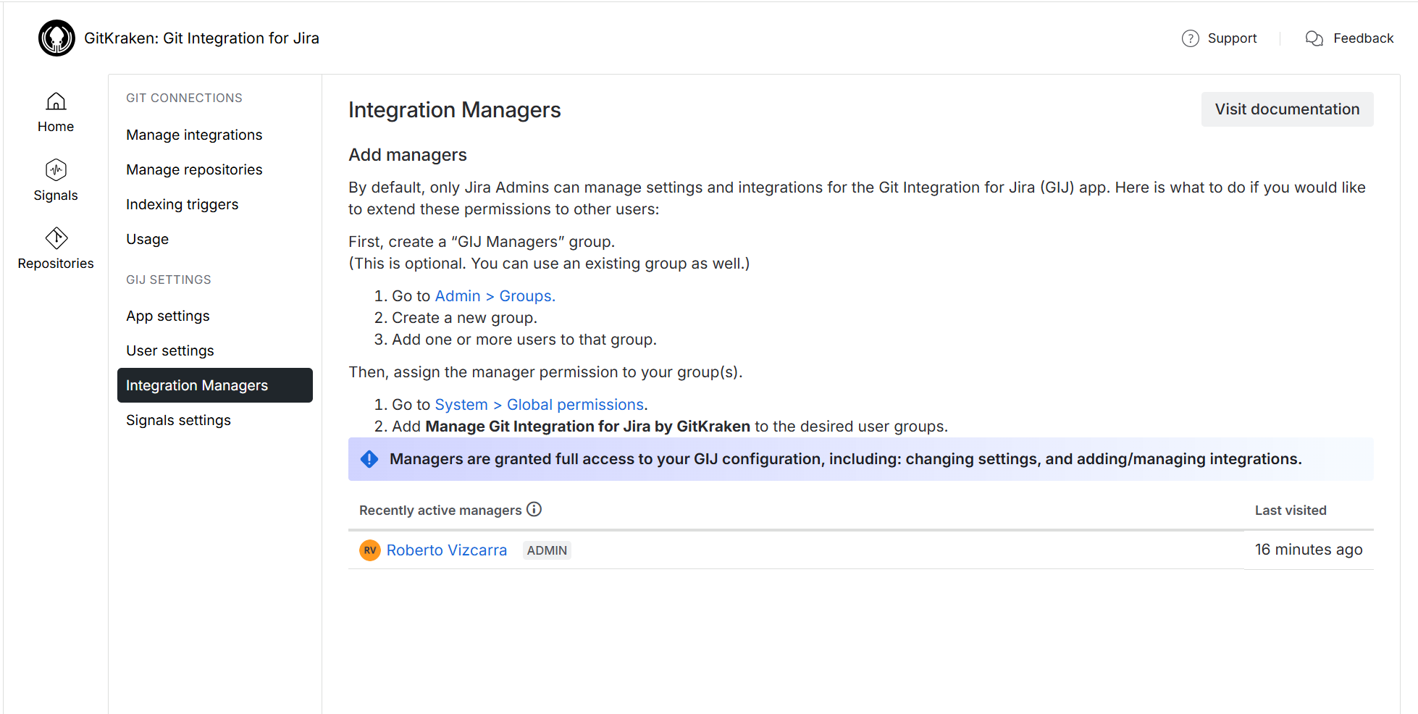Image resolution: width=1418 pixels, height=714 pixels.
Task: Click the Feedback chat bubble icon
Action: tap(1314, 38)
